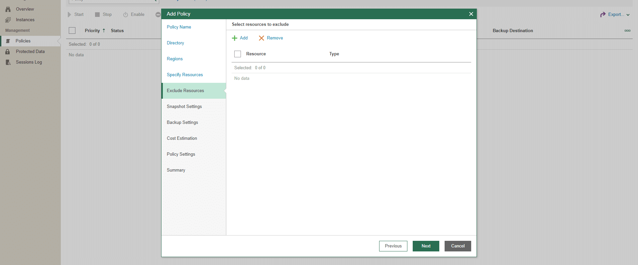Viewport: 638px width, 265px height.
Task: Click the orange X Remove icon
Action: coord(262,38)
